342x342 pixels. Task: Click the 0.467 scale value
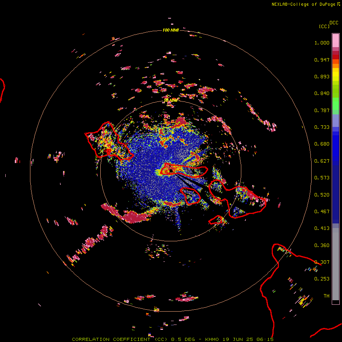click(x=322, y=212)
